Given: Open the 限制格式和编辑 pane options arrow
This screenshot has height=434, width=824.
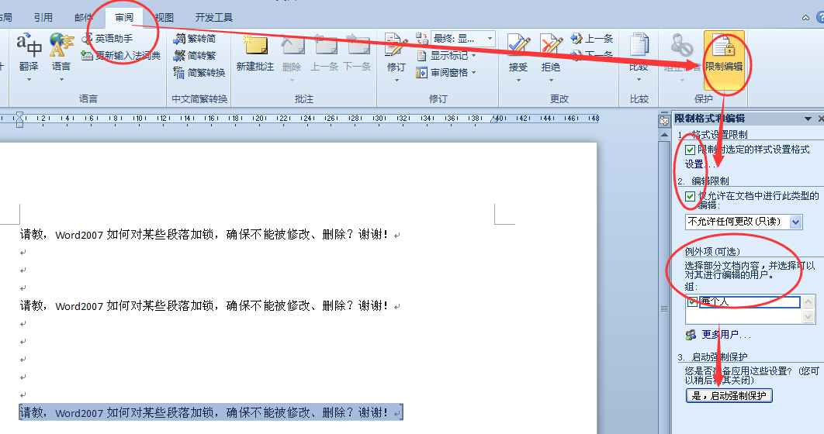Looking at the screenshot, I should click(x=808, y=119).
